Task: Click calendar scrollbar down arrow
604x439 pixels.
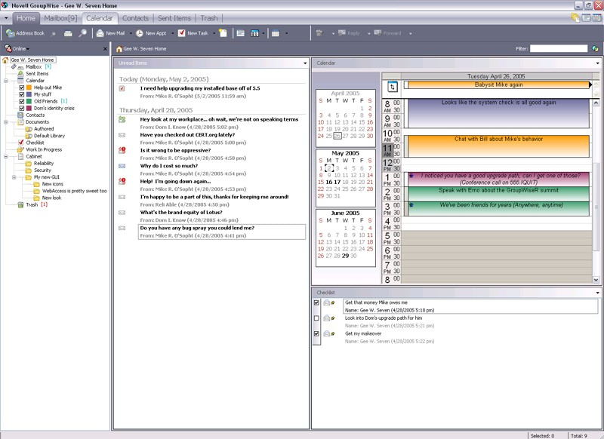Action: [596, 280]
